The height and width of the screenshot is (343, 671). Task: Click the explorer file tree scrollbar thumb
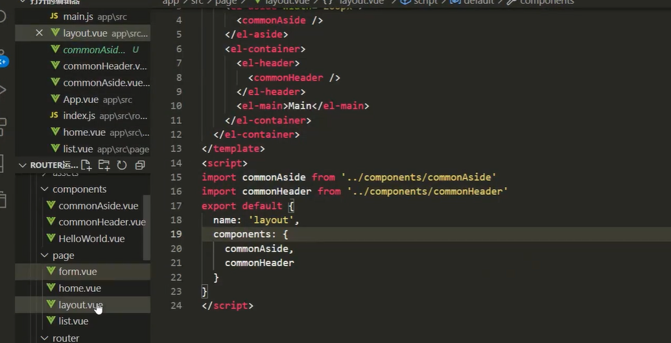[x=147, y=227]
